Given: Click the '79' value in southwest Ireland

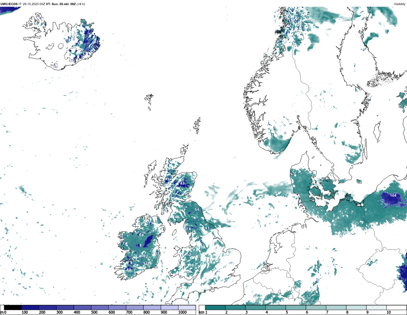Looking at the screenshot, I should 130,262.
